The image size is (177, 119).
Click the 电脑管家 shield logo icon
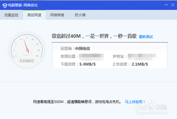[5, 6]
